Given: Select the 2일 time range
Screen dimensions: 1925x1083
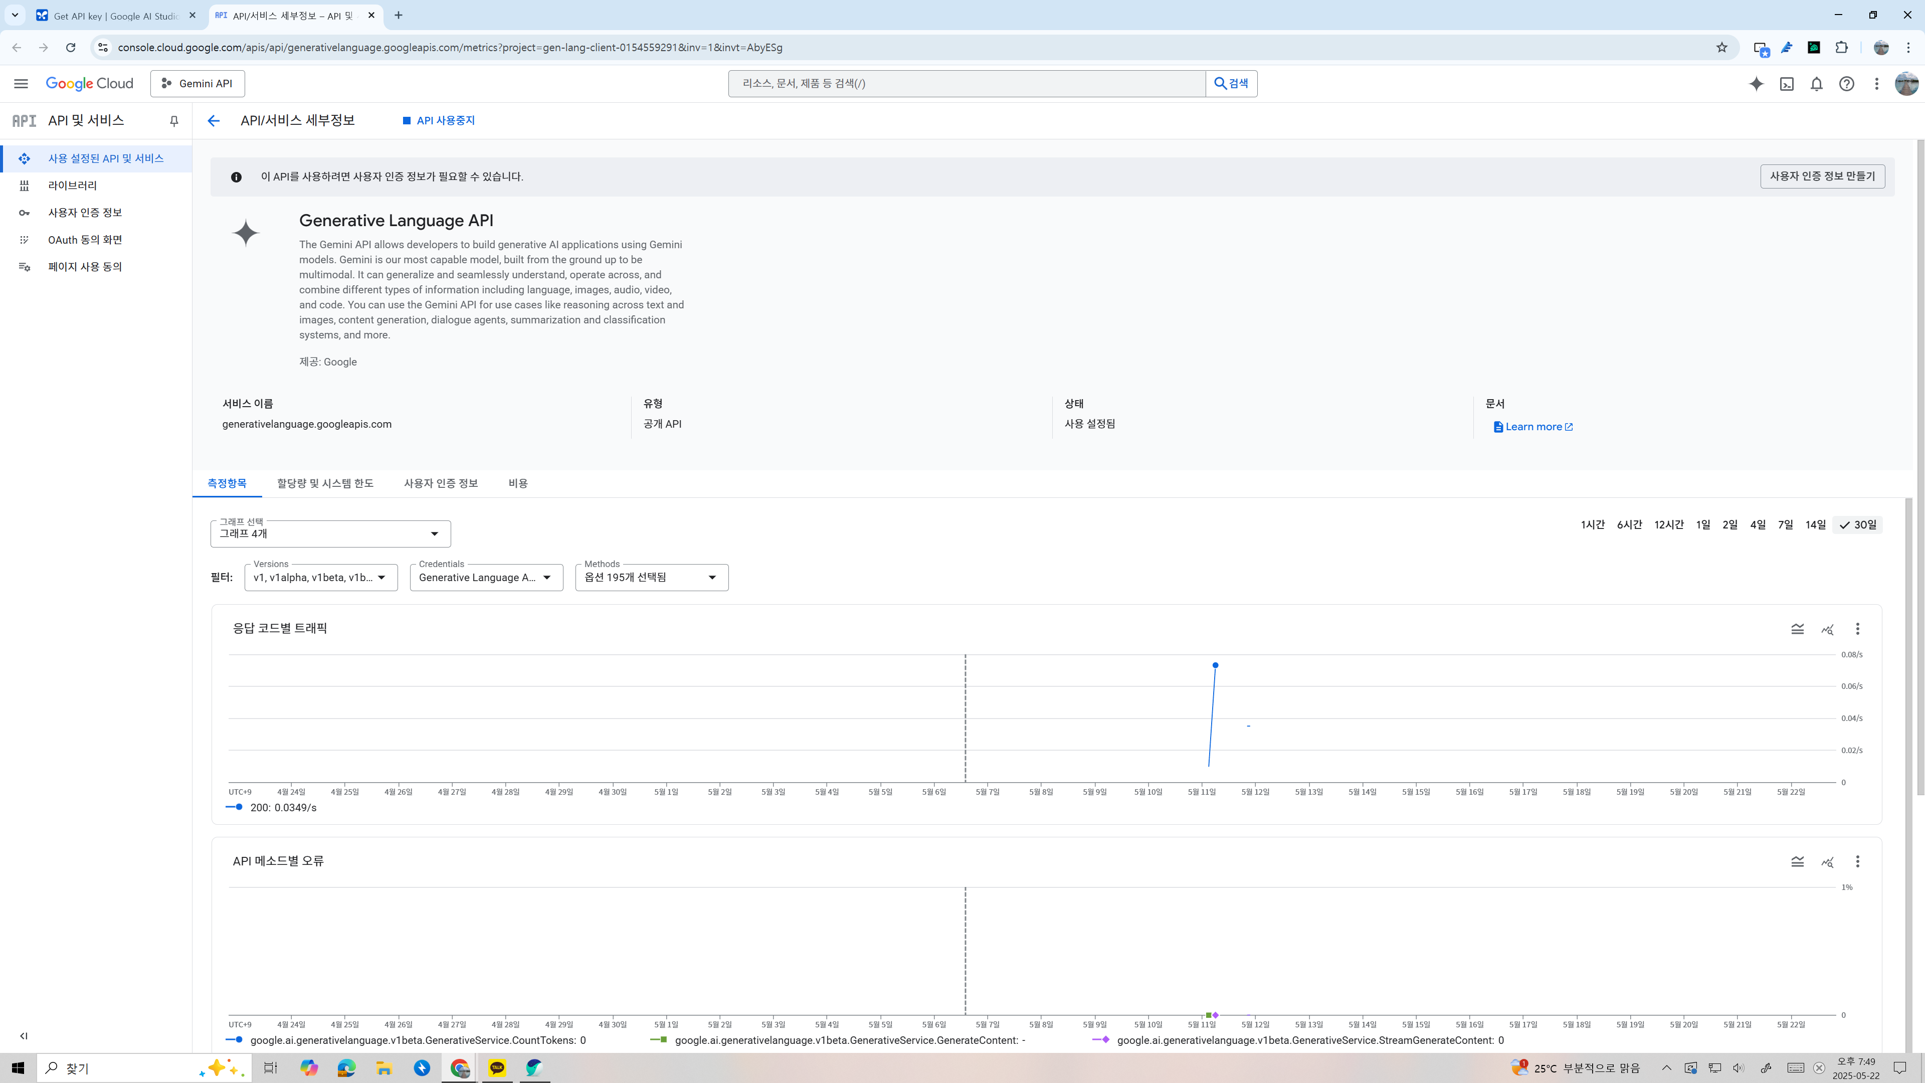Looking at the screenshot, I should [x=1730, y=524].
